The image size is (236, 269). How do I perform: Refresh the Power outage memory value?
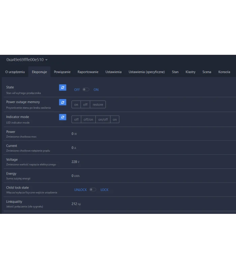(63, 102)
